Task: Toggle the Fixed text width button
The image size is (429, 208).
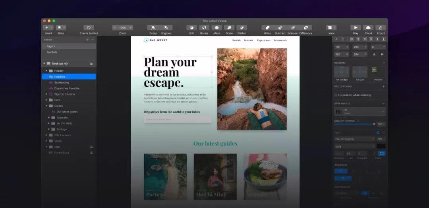Action: point(382,153)
